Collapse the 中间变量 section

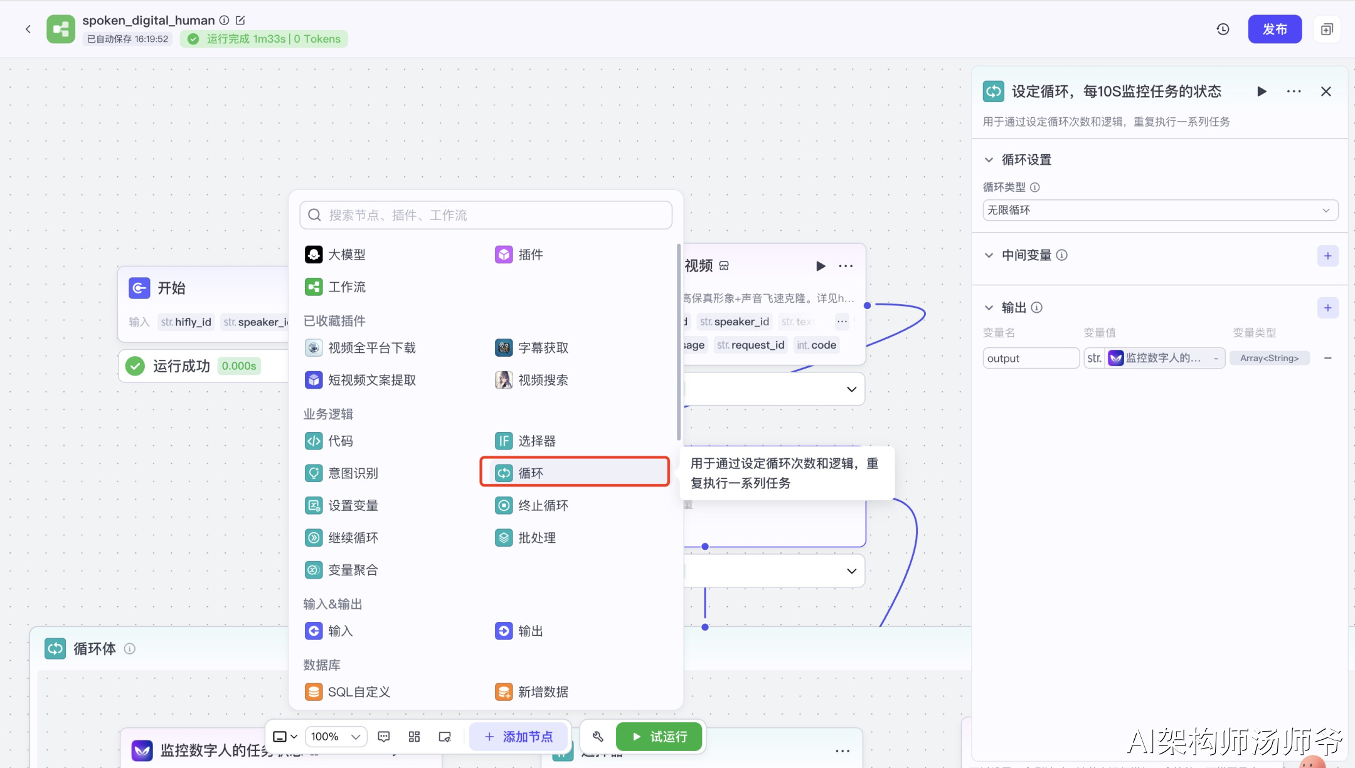[989, 255]
